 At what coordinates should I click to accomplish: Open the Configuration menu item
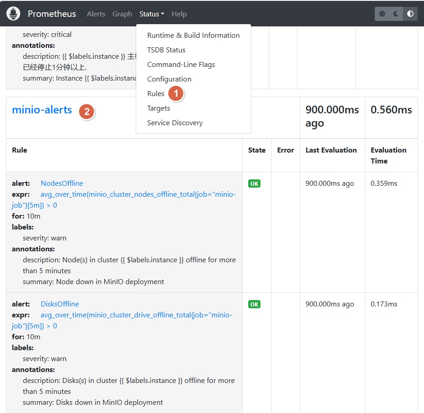tap(194, 79)
